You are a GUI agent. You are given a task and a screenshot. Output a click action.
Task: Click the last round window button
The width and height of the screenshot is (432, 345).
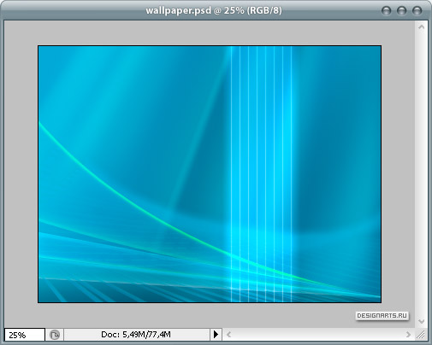tap(417, 11)
